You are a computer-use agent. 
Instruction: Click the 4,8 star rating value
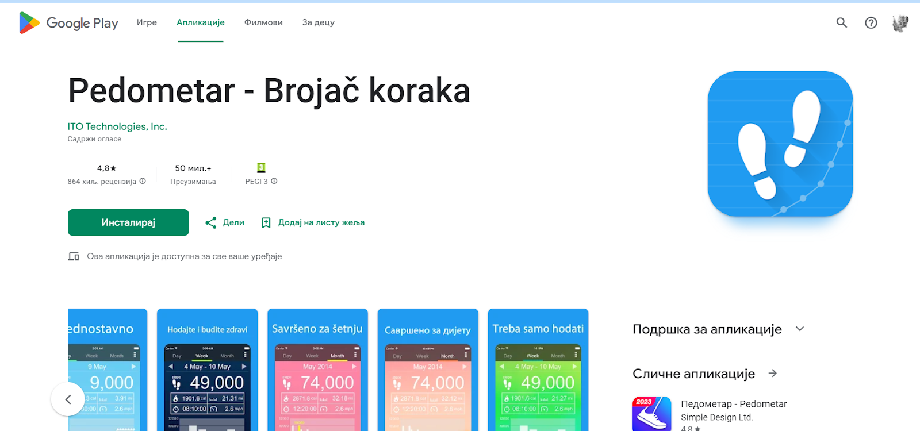[x=107, y=168]
